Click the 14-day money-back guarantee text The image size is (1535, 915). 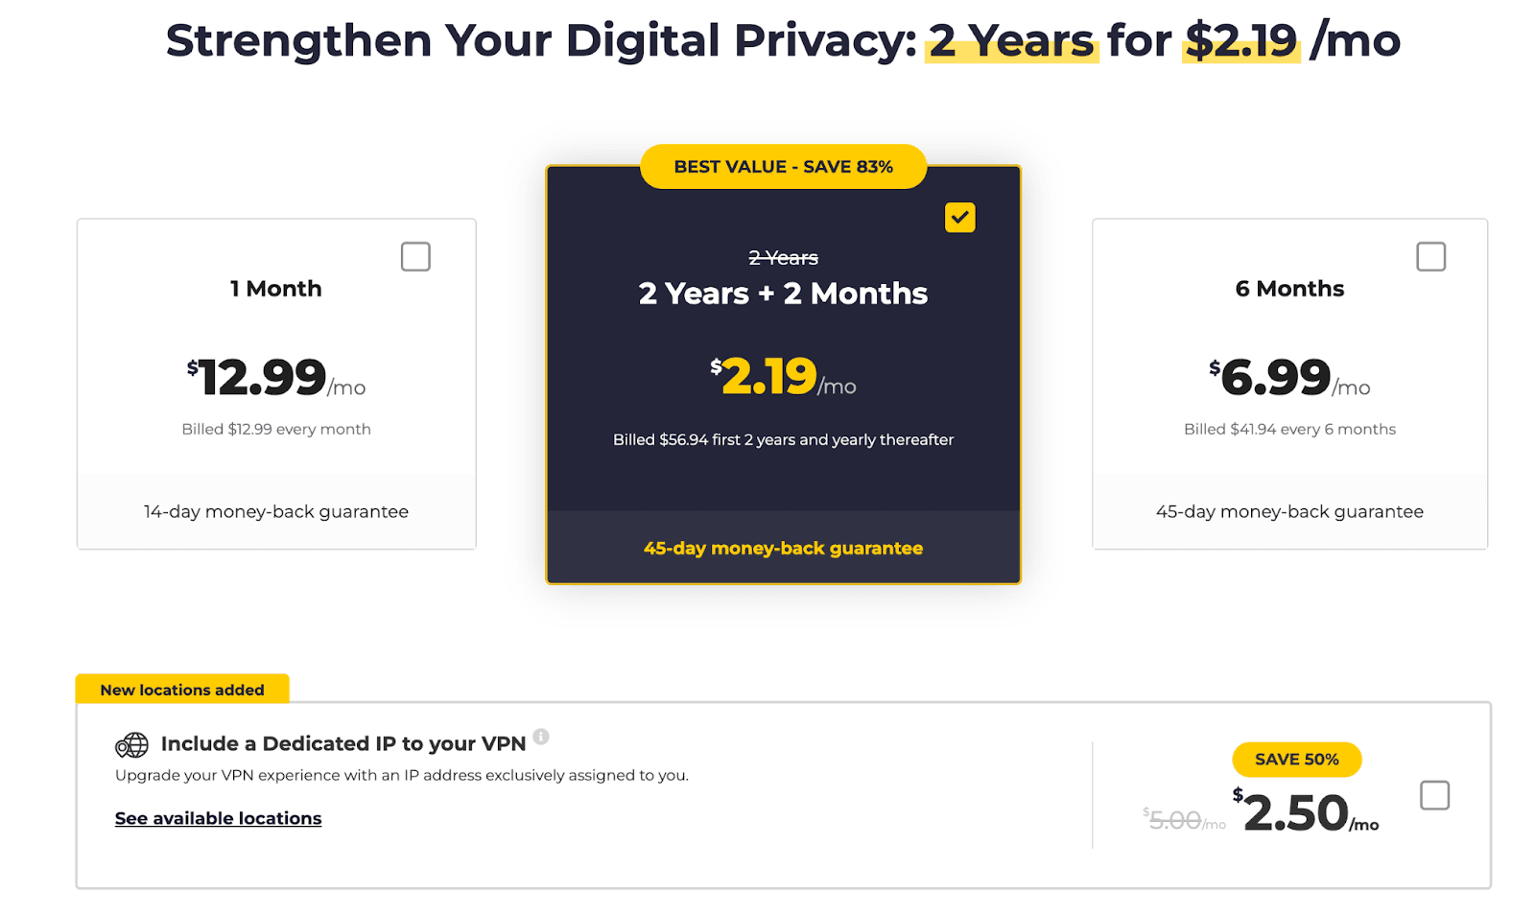[x=276, y=511]
